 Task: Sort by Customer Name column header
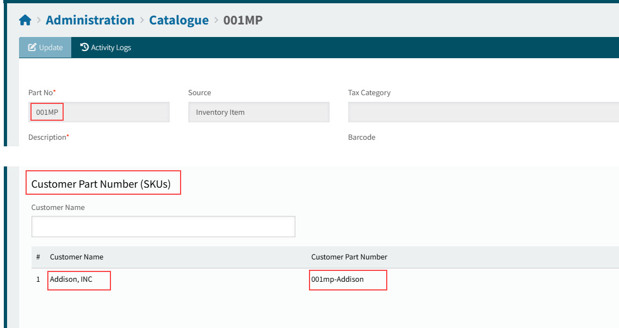[77, 257]
